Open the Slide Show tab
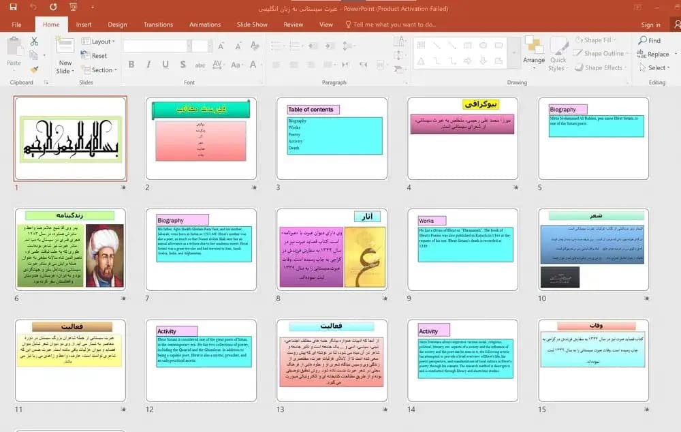 pos(252,25)
